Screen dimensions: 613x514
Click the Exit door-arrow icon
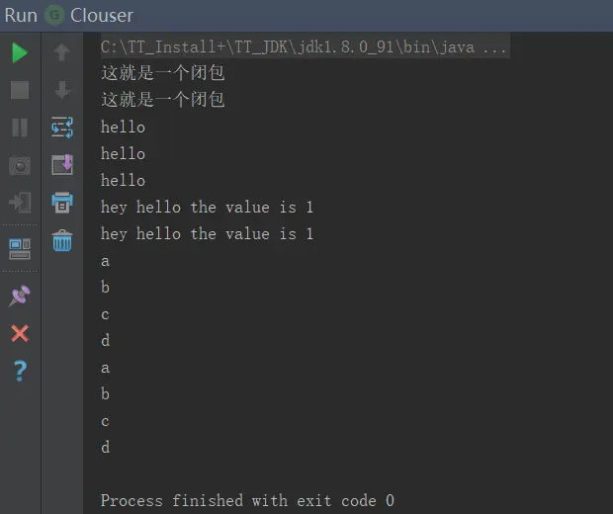coord(20,203)
